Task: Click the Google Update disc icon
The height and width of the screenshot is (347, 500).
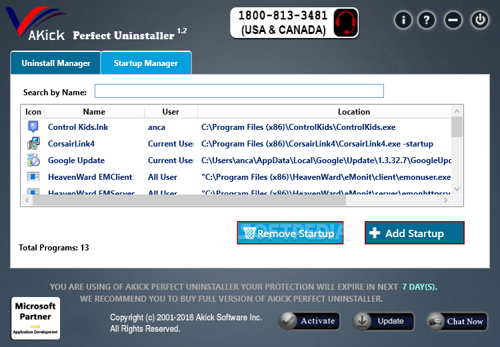Action: click(x=33, y=160)
